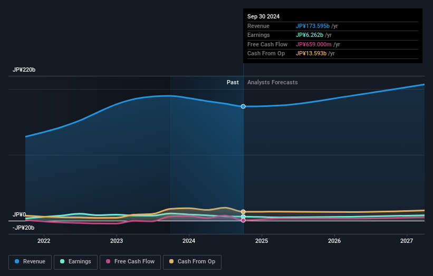The width and height of the screenshot is (433, 276).
Task: Click the blue Revenue data point marker
Action: tap(243, 106)
